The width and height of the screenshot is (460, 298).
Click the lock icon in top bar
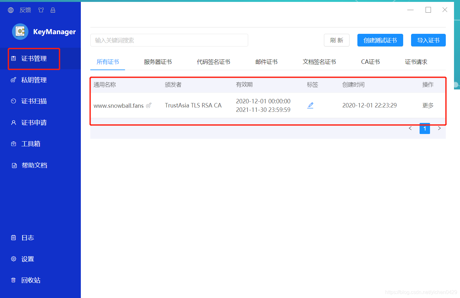tap(53, 10)
